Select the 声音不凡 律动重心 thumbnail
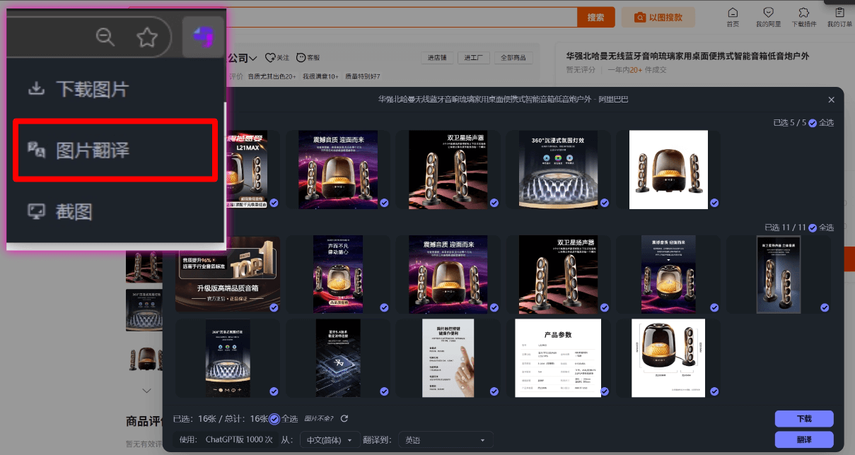The width and height of the screenshot is (855, 455). (338, 274)
